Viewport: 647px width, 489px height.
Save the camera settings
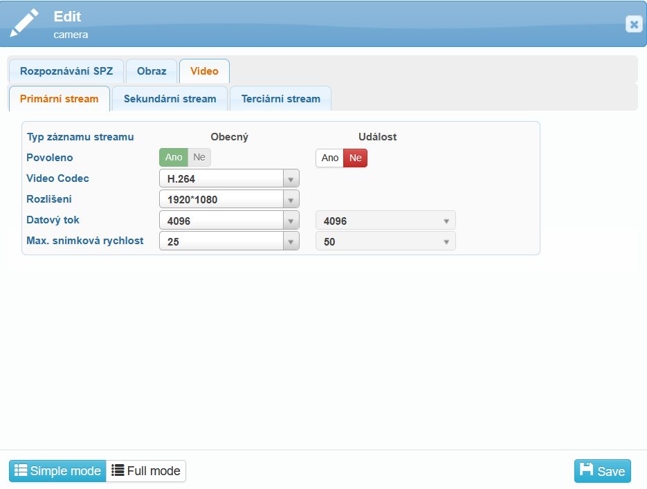602,471
